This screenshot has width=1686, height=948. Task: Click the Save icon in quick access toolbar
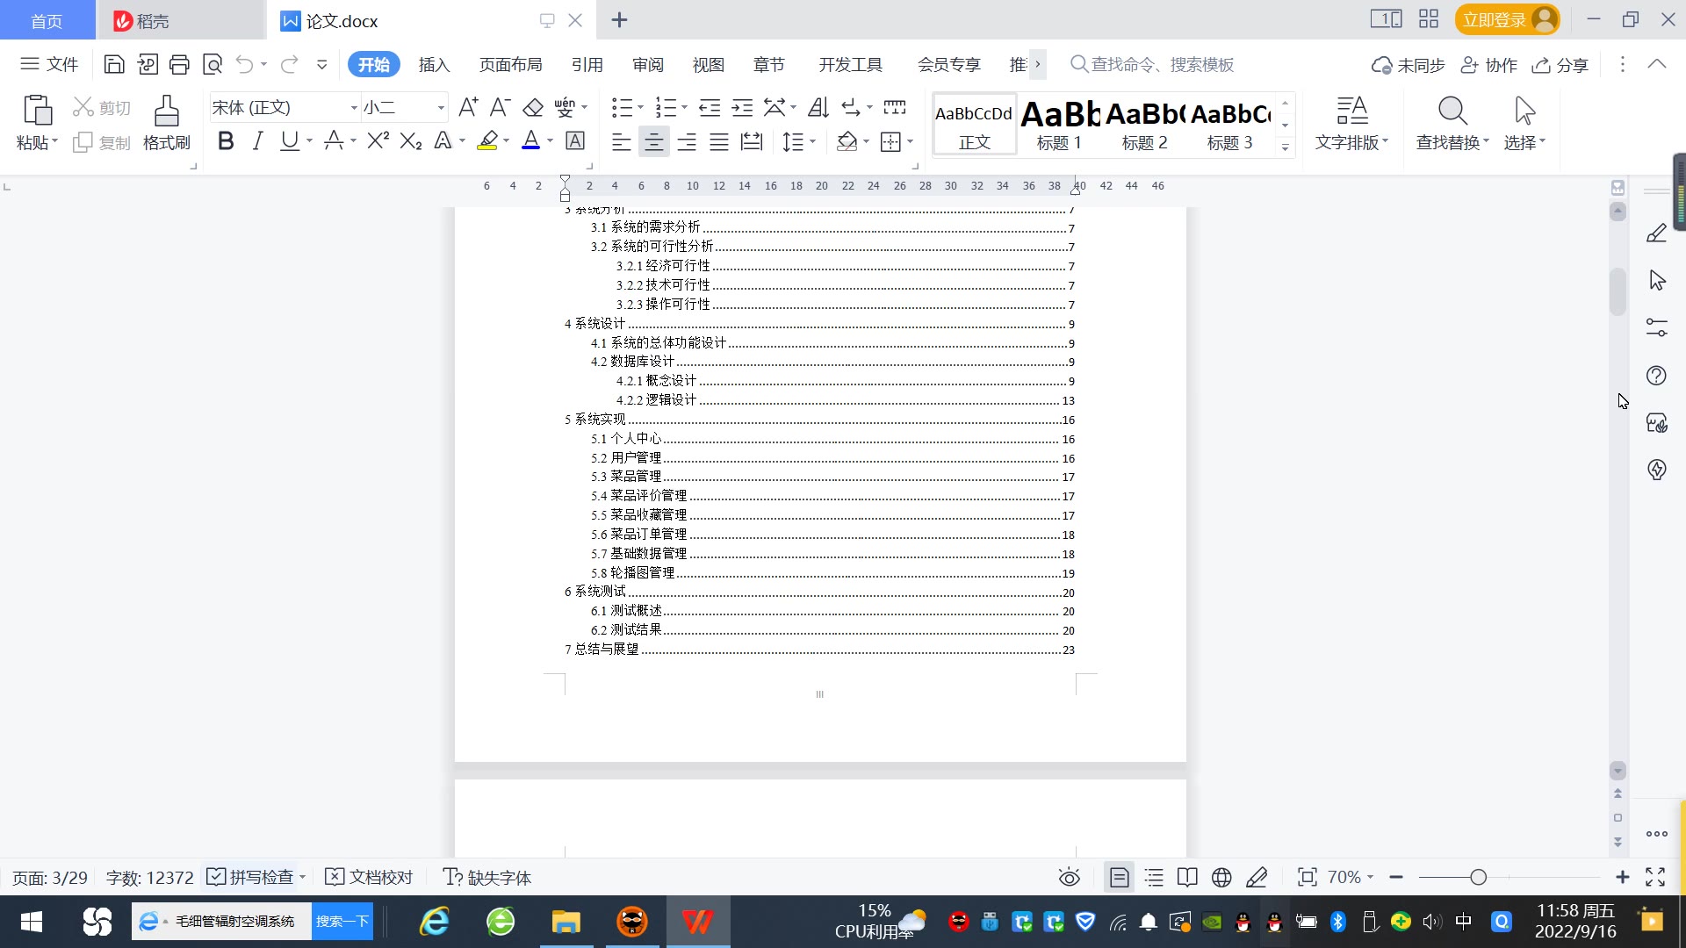[x=114, y=64]
